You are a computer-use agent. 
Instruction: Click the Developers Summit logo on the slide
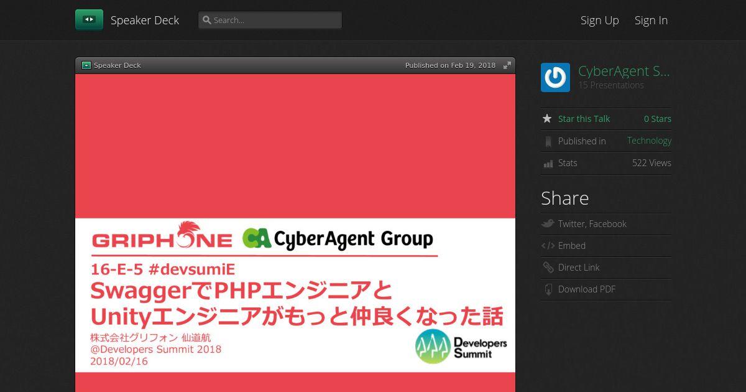[x=461, y=347]
